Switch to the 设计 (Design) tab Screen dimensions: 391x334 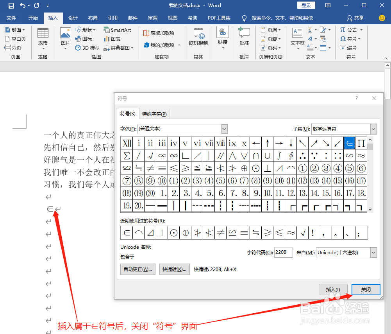pyautogui.click(x=73, y=18)
